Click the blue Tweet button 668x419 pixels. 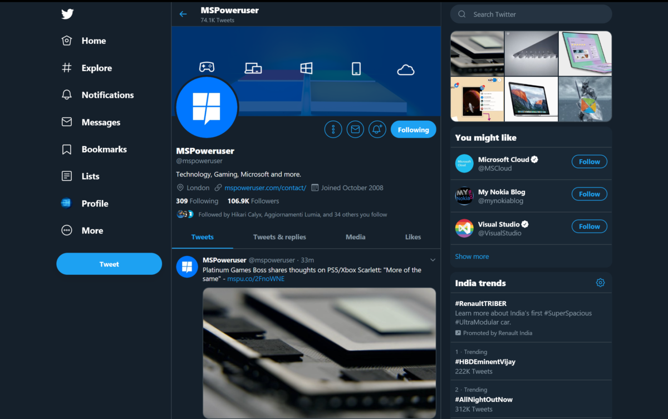(x=109, y=264)
